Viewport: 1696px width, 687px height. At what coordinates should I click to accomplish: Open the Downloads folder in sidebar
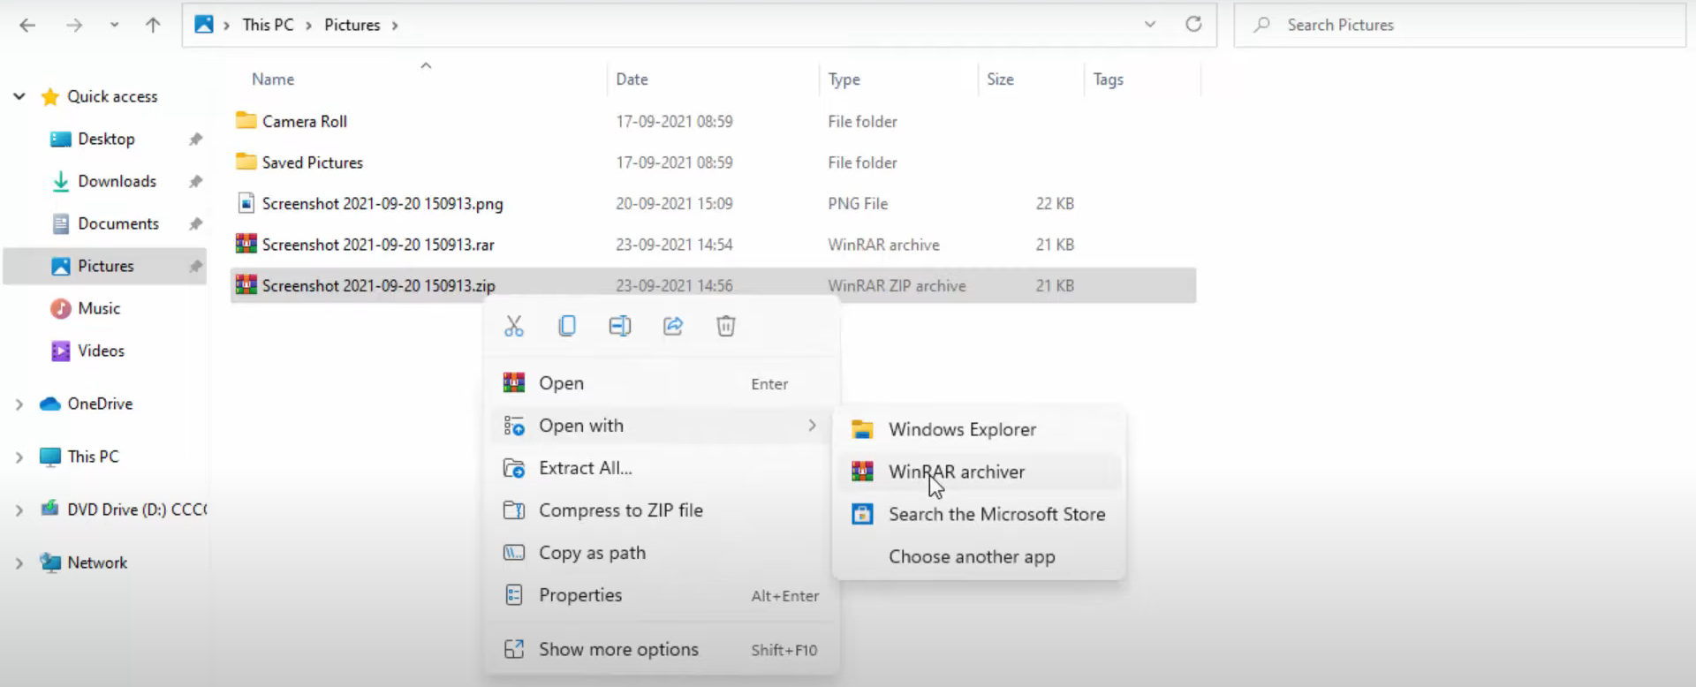click(x=117, y=181)
